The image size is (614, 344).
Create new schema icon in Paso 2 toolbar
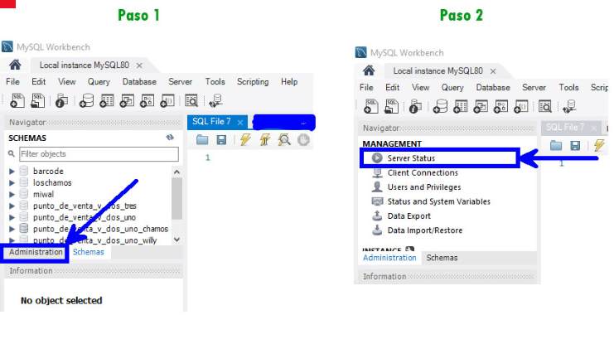click(440, 106)
